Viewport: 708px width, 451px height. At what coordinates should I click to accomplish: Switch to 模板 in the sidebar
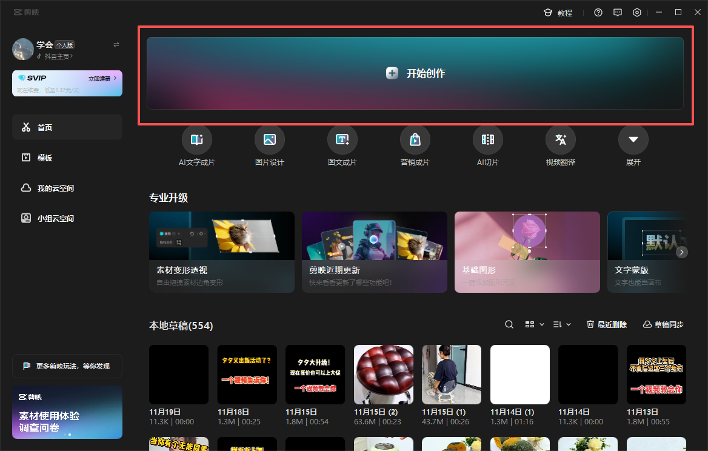coord(45,158)
